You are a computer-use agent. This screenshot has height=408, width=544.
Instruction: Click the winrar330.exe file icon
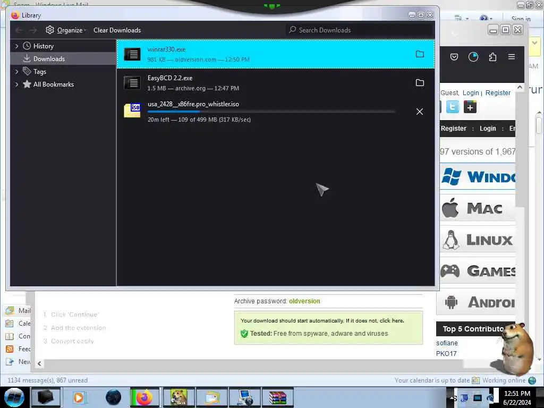tap(132, 54)
